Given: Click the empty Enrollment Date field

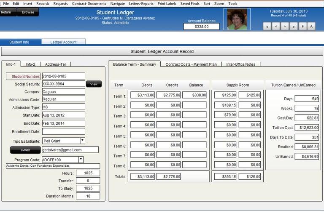Looking at the screenshot, I should (64, 131).
